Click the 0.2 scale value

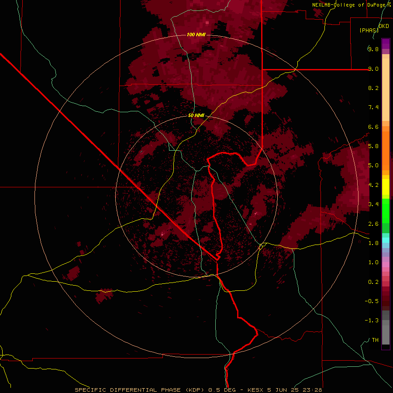click(373, 282)
